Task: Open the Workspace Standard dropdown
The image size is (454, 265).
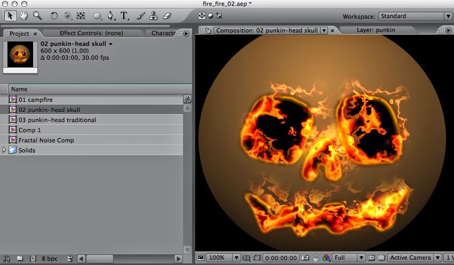Action: click(415, 16)
